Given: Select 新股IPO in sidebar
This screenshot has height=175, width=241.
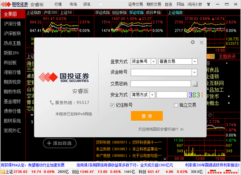Looking at the screenshot, I should coord(11,53).
